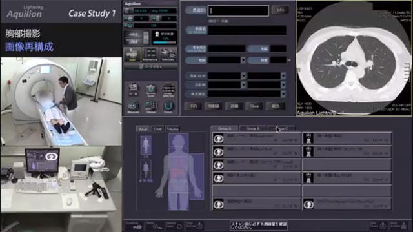Click the 救急 emergency button in patient form
Screen dimensions: 413x232
tap(276, 106)
